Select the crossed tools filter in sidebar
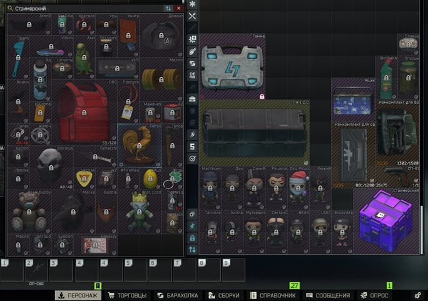This screenshot has height=301, width=428. (193, 16)
